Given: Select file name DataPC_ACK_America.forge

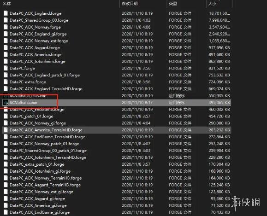Looking at the screenshot, I should click(36, 54).
